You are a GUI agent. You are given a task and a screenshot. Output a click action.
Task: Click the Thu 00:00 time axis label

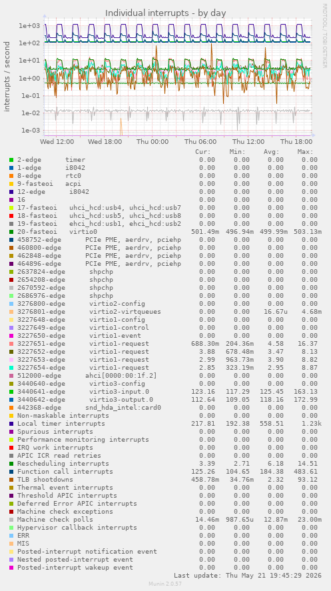pos(153,142)
